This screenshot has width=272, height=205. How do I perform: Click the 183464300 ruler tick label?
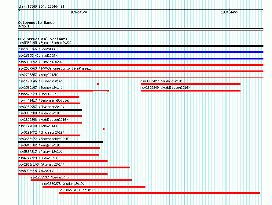coord(79,12)
